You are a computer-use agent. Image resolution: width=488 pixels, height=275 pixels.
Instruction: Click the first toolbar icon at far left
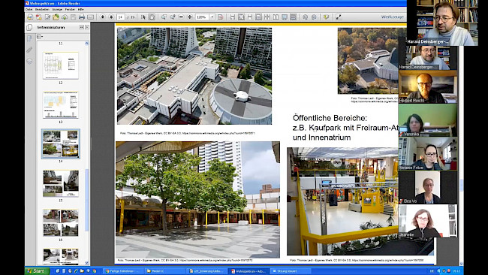click(30, 17)
